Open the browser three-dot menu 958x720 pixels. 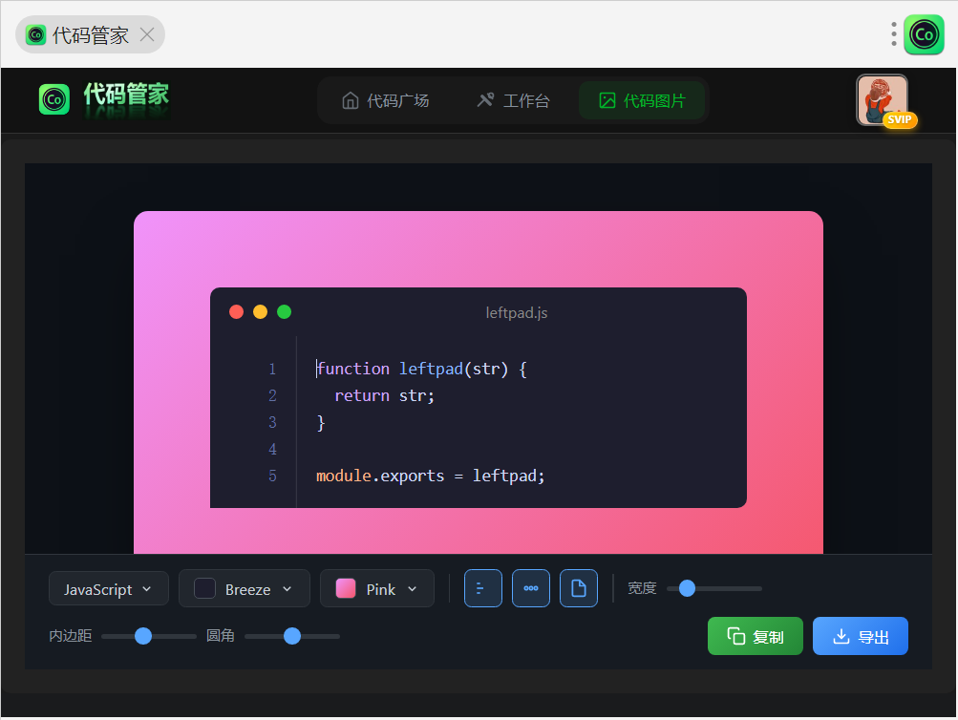point(894,34)
